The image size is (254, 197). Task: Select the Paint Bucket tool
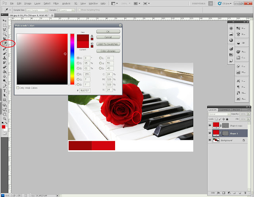(4, 72)
